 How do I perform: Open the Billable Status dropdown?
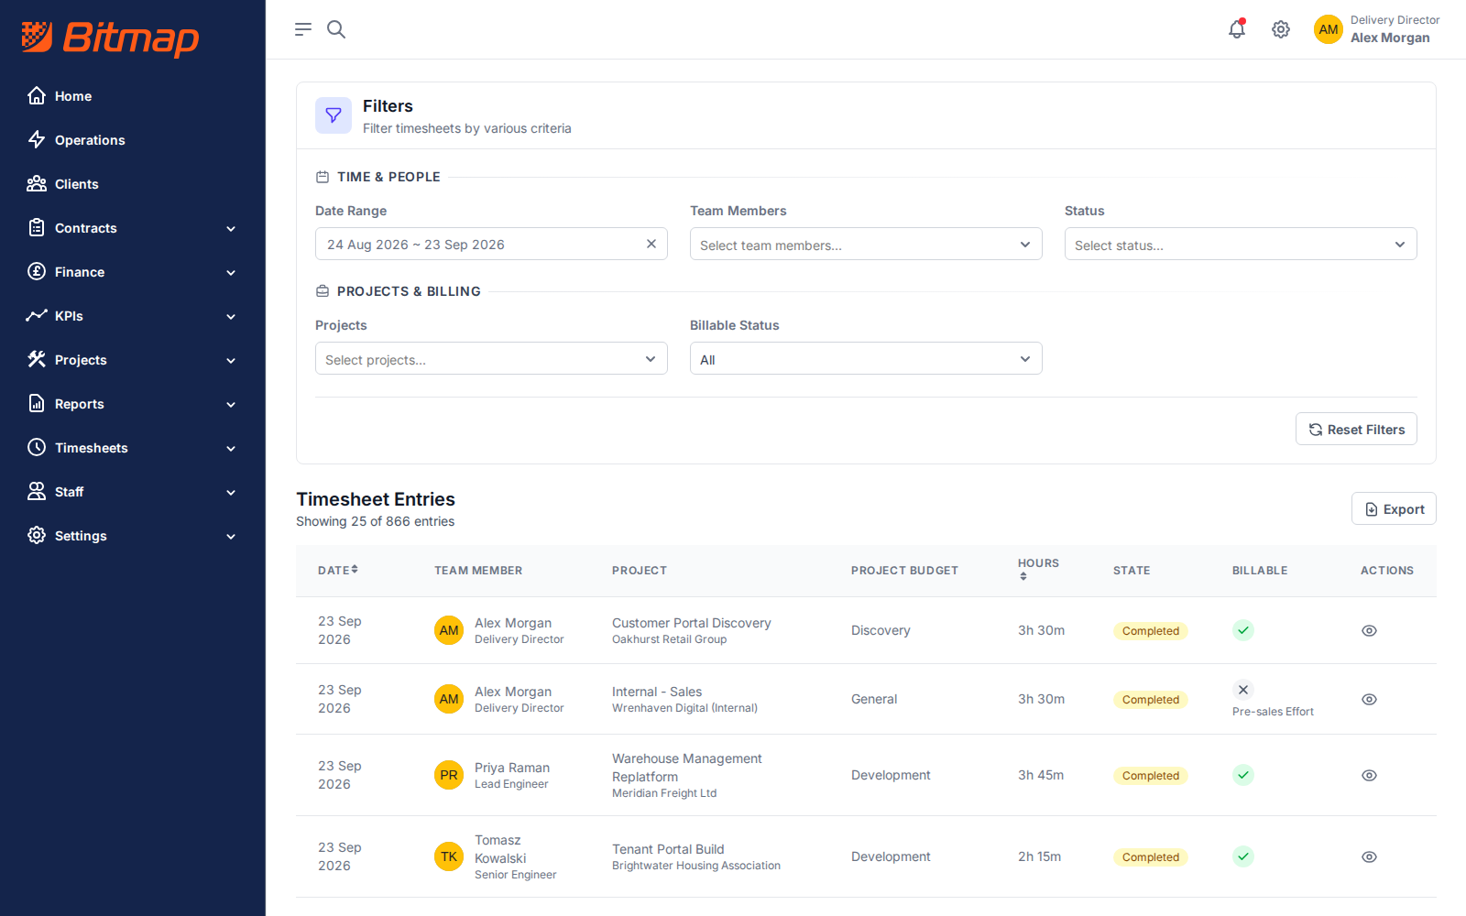[866, 358]
